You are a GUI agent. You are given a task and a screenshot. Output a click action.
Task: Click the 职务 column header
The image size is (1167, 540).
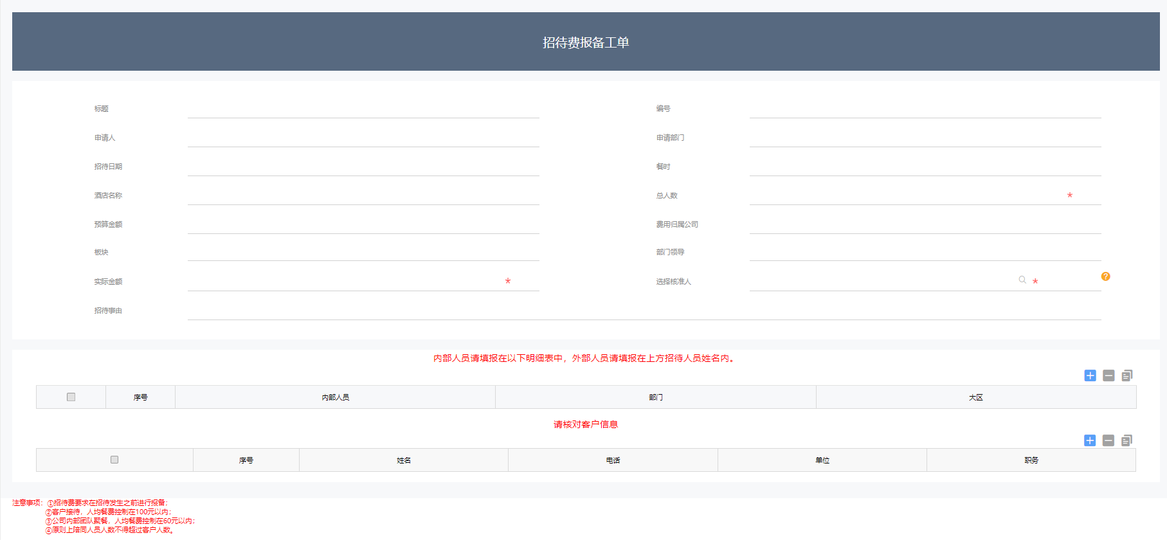(1031, 460)
